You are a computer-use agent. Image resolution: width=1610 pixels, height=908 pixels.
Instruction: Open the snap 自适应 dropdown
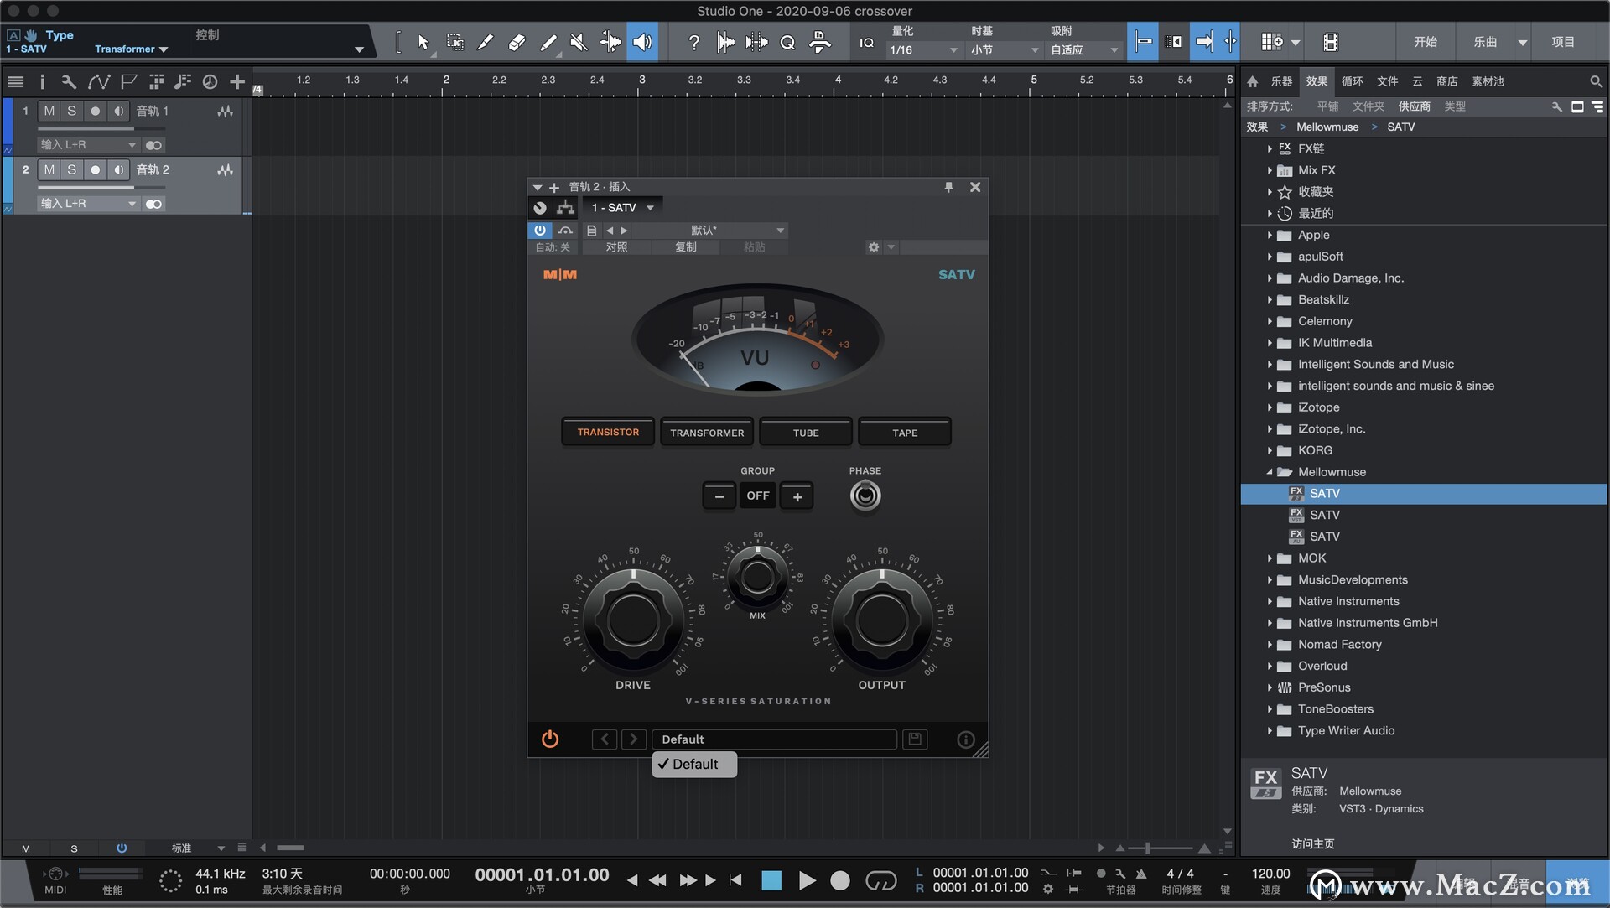(x=1084, y=50)
